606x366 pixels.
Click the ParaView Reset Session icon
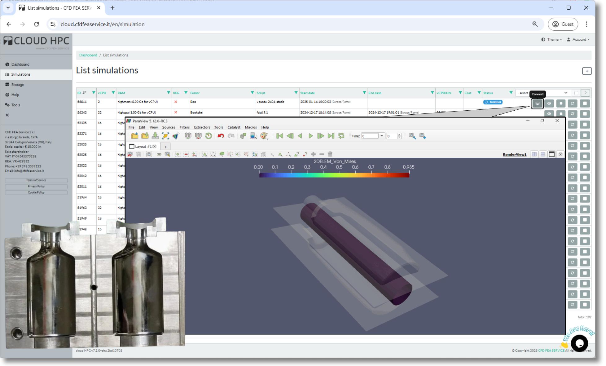pos(209,136)
